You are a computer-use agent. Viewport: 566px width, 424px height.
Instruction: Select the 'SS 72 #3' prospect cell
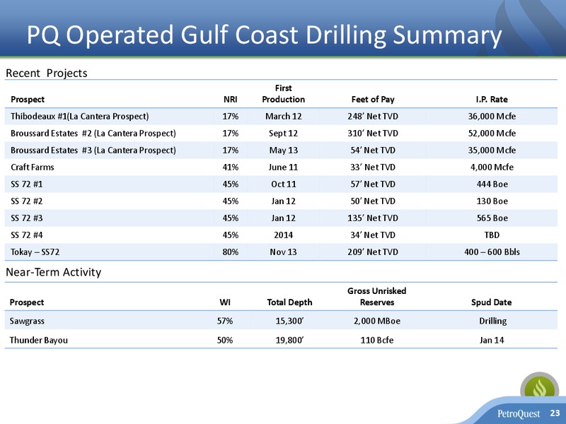(x=27, y=218)
